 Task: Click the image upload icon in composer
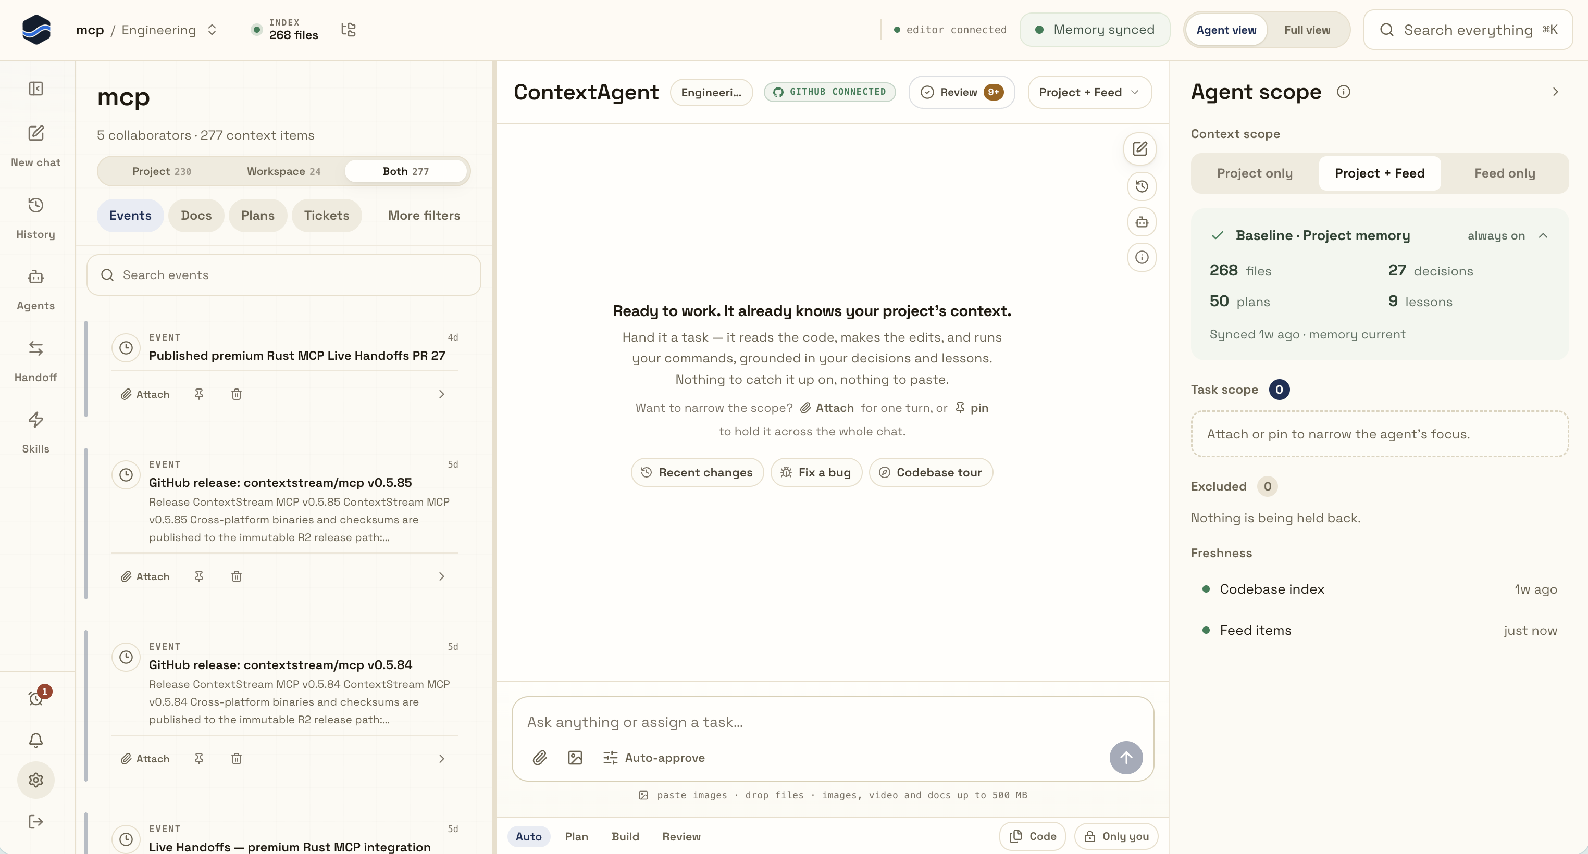(x=575, y=757)
